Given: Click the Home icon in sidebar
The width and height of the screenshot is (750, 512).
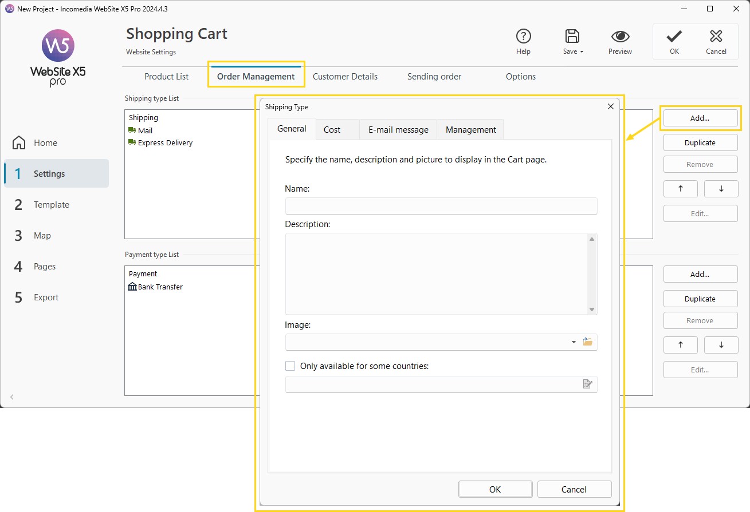Looking at the screenshot, I should click(x=19, y=142).
